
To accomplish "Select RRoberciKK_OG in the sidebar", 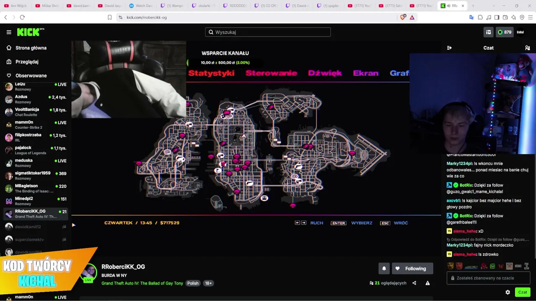I will 35,214.
